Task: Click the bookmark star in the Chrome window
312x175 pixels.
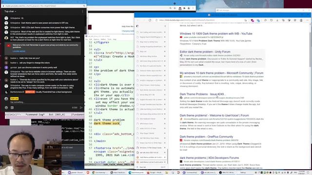Action: (x=175, y=8)
